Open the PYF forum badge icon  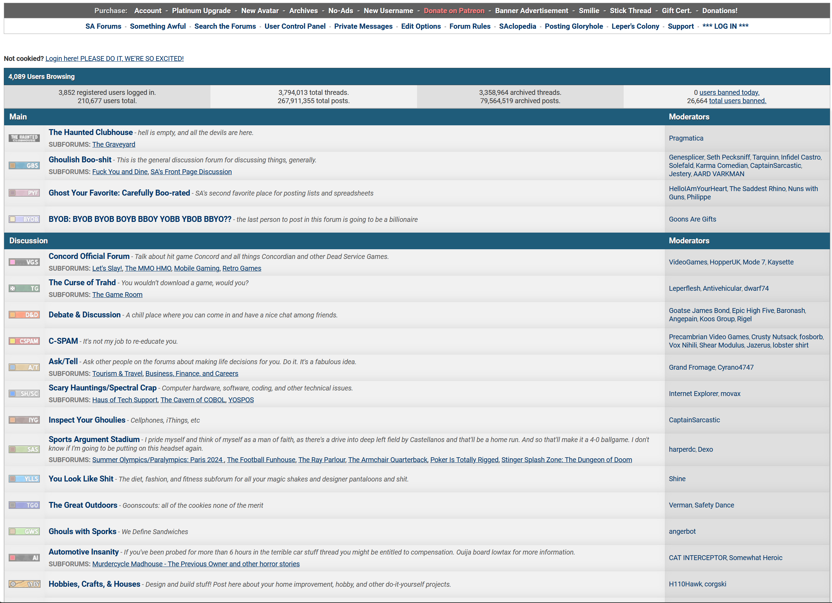[x=24, y=193]
